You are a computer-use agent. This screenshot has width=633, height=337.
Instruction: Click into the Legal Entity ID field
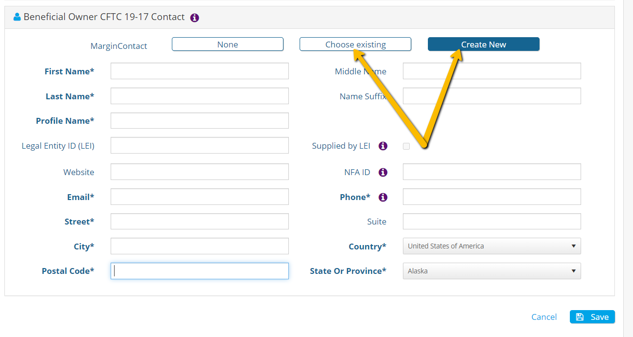click(x=200, y=145)
